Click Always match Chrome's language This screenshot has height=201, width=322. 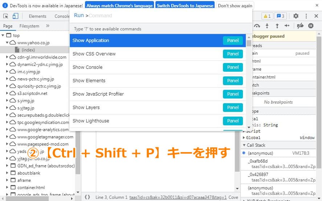(x=119, y=5)
